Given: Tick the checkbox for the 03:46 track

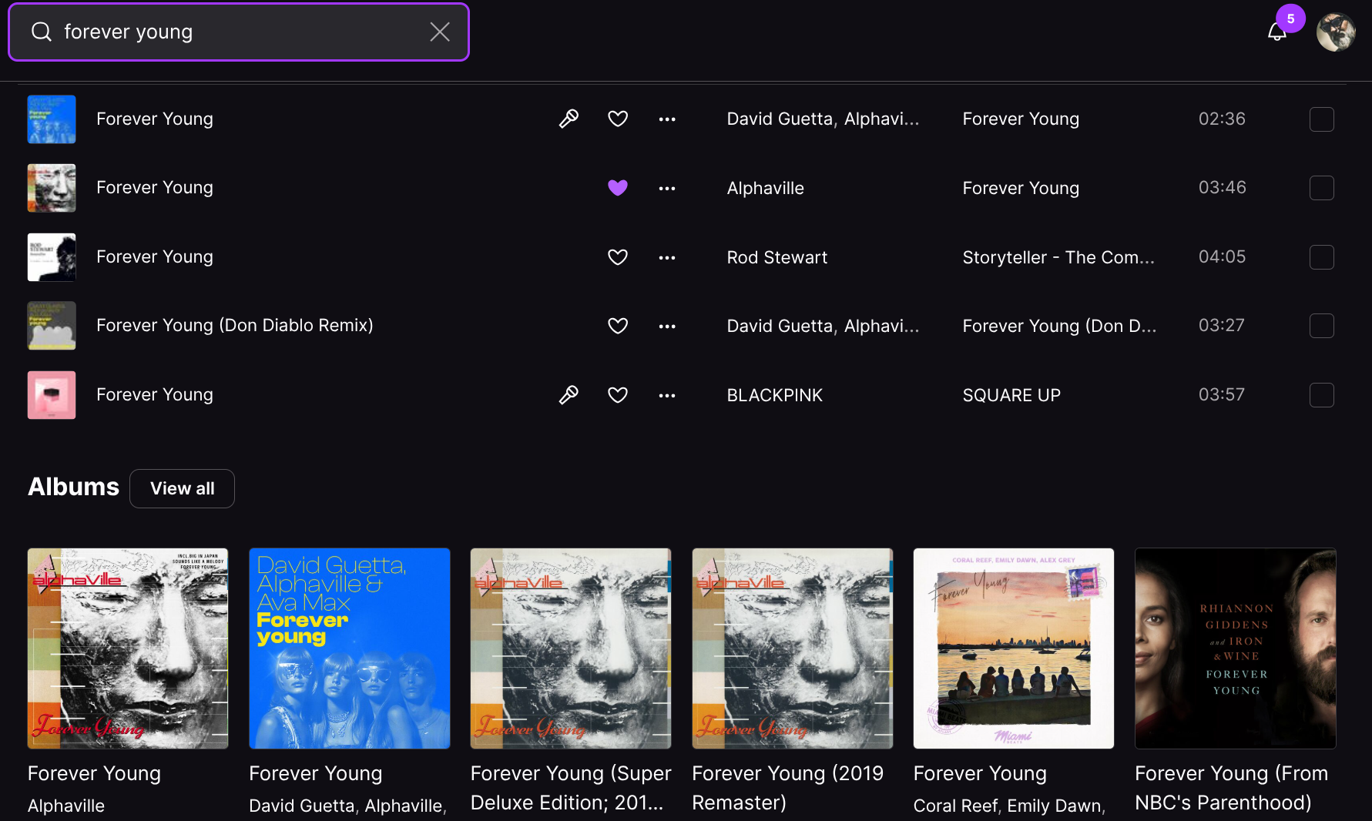Looking at the screenshot, I should coord(1322,188).
